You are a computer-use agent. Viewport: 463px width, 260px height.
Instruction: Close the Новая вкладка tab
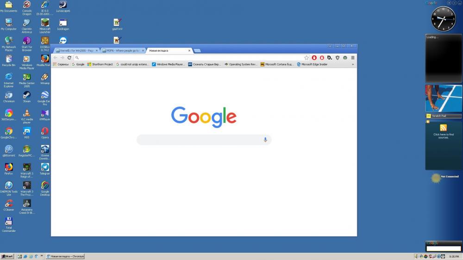(x=189, y=51)
